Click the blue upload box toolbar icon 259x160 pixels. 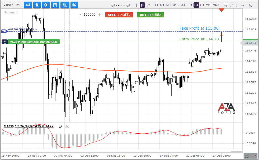coord(55,5)
